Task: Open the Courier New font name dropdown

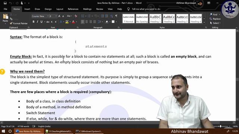Action: [x=48, y=16]
